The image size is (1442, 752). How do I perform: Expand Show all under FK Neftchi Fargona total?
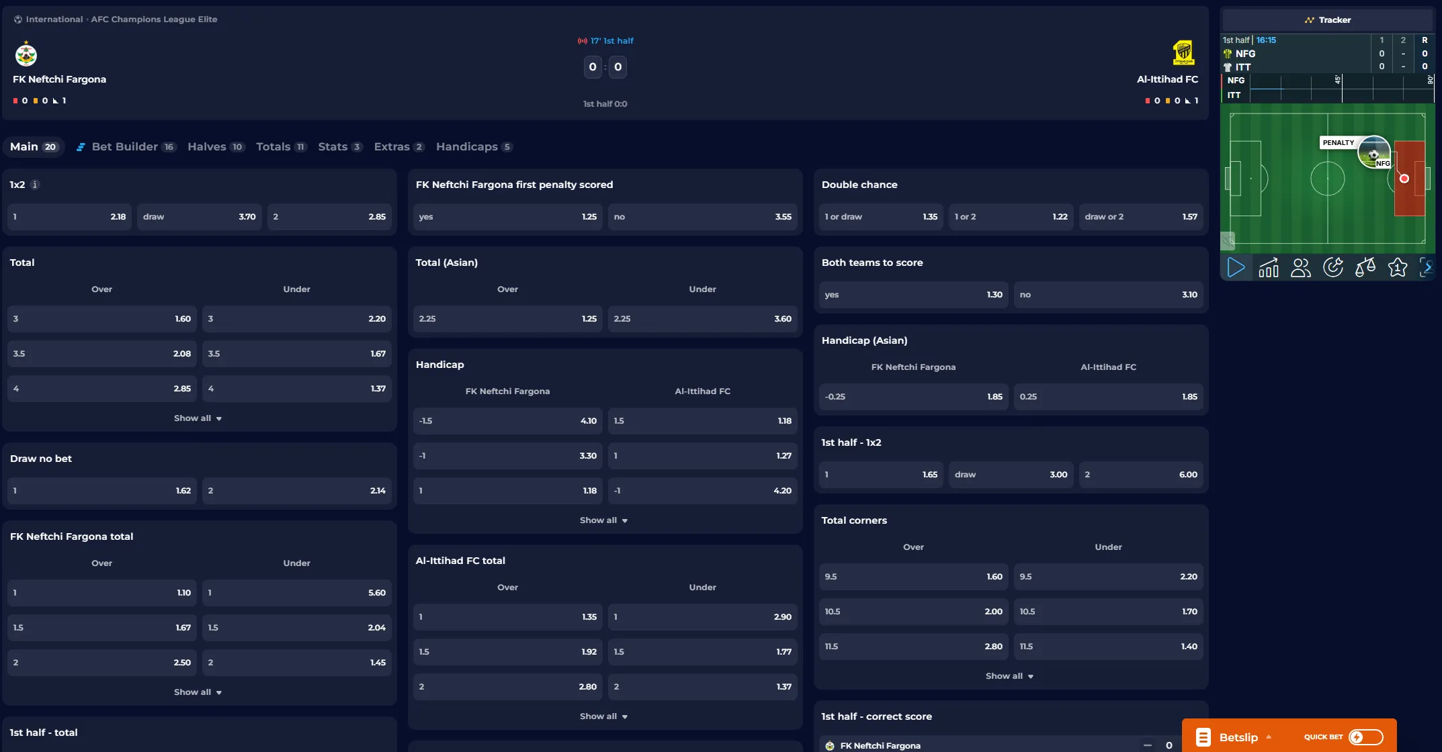[198, 692]
